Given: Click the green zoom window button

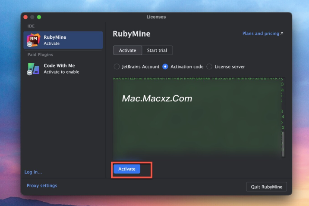Looking at the screenshot, I should pyautogui.click(x=39, y=17).
